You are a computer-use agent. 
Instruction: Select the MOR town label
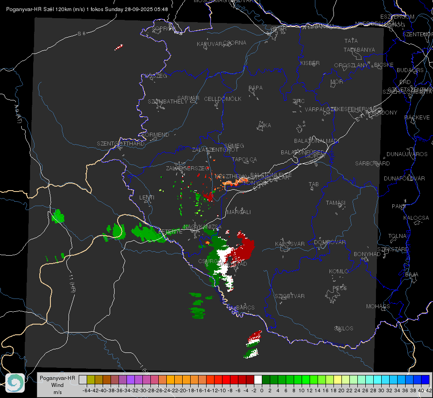click(337, 81)
